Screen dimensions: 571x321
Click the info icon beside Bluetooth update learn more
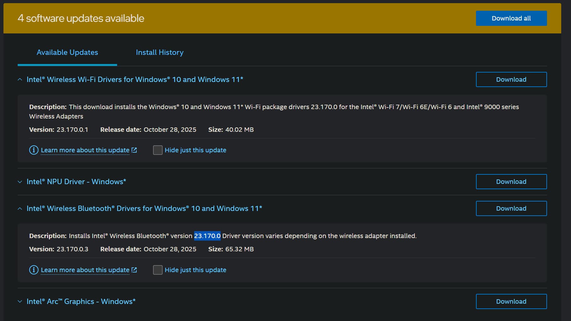(33, 270)
